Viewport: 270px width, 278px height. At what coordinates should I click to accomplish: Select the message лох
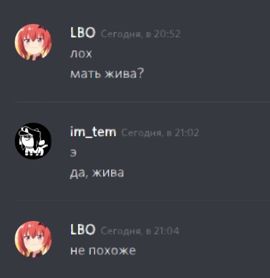81,54
